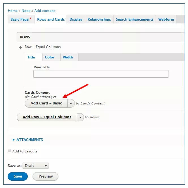Image resolution: width=188 pixels, height=188 pixels.
Task: Open the Display tab
Action: 76,19
